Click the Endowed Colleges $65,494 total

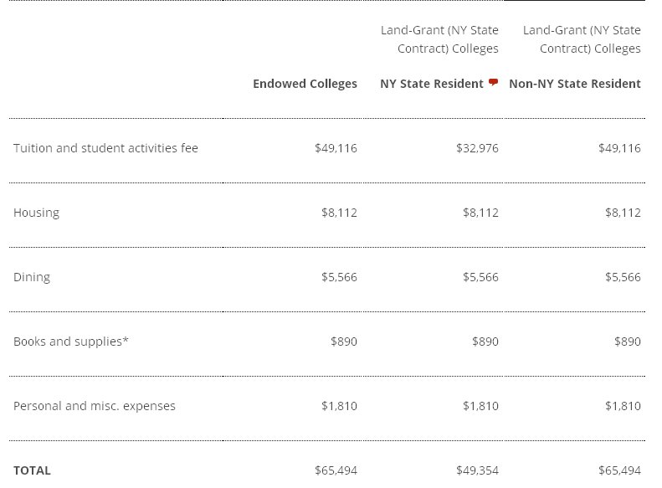(x=336, y=470)
